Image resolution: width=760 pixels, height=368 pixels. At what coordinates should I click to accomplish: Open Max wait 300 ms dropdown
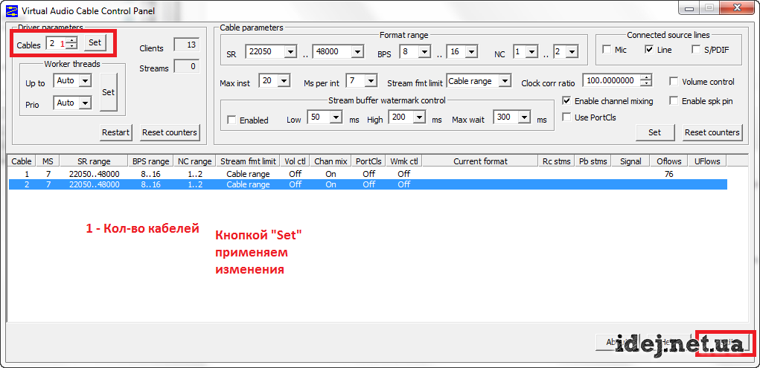[x=524, y=117]
